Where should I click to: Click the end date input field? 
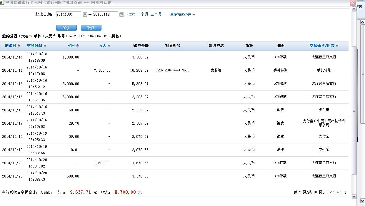(x=105, y=14)
